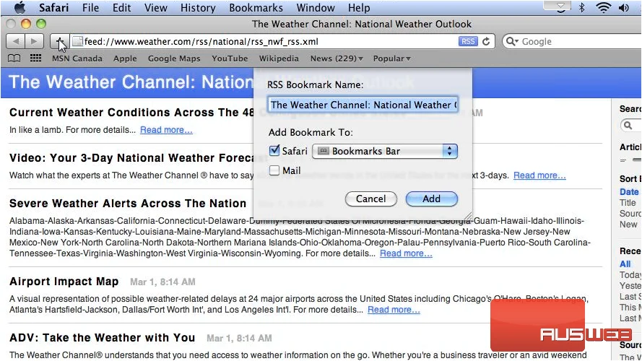642x361 pixels.
Task: Go back with the back arrow button
Action: coord(16,41)
